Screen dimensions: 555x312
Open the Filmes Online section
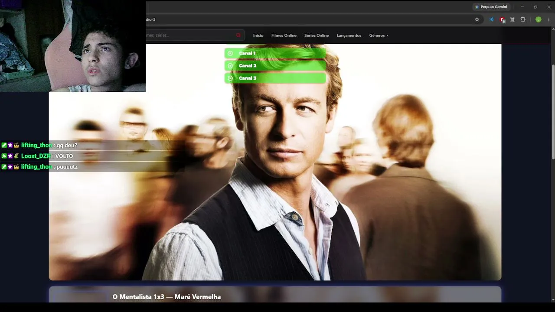[x=284, y=36]
